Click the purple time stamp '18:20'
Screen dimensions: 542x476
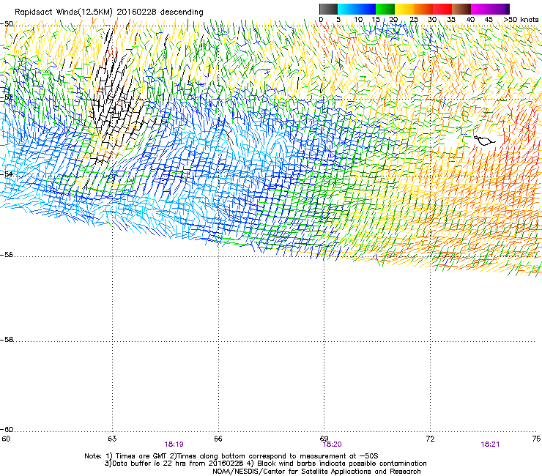[x=333, y=445]
